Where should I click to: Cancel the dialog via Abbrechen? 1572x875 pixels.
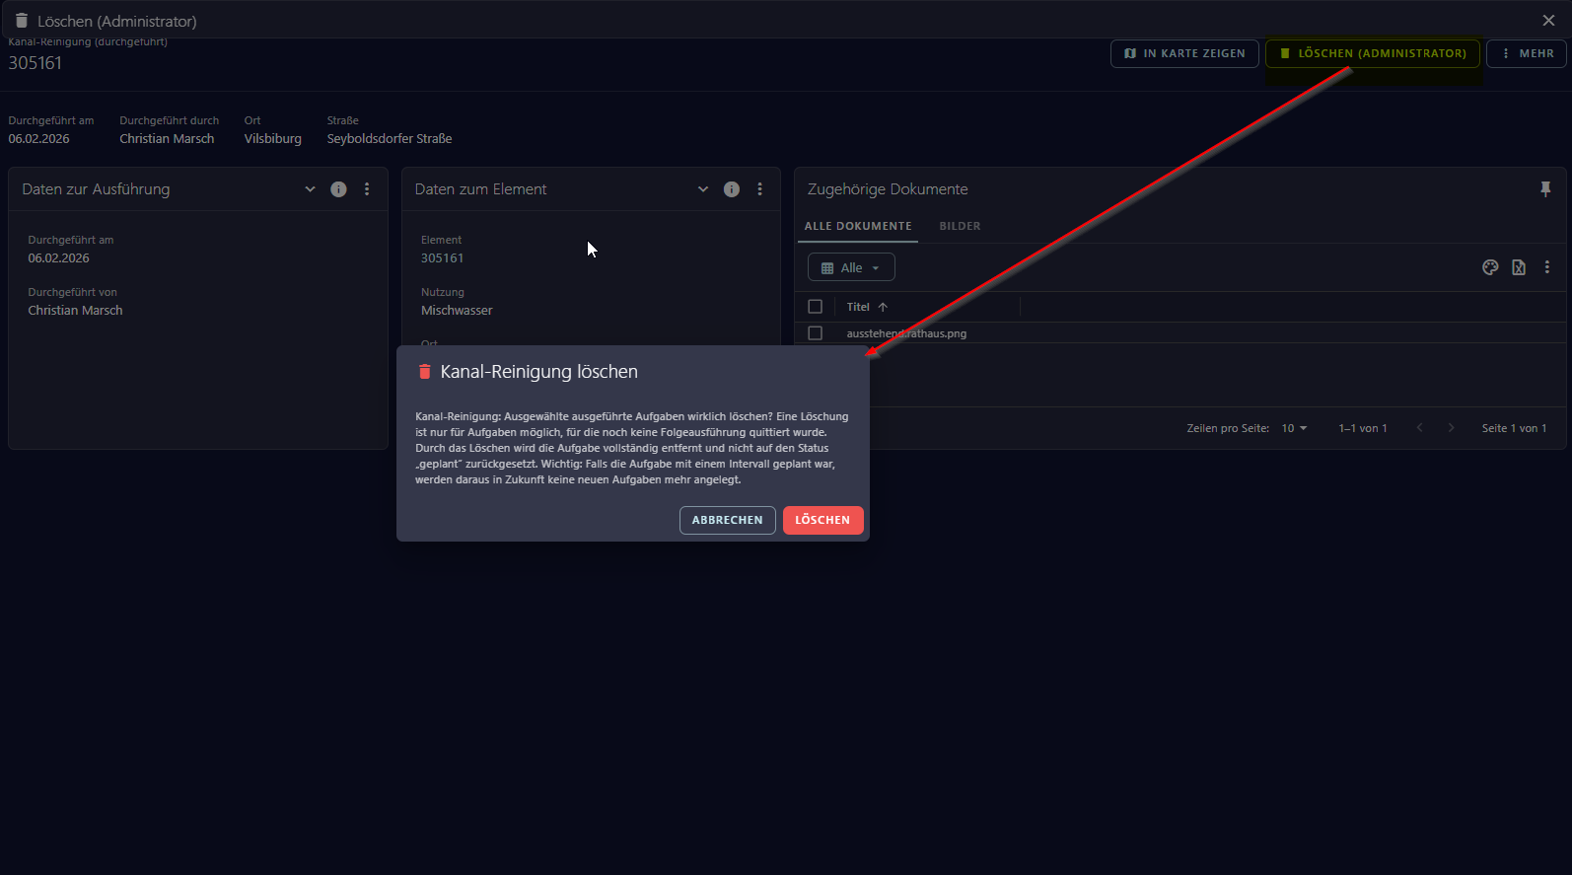pyautogui.click(x=727, y=520)
